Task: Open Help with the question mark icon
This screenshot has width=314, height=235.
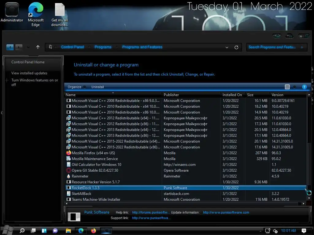Action: pos(304,87)
